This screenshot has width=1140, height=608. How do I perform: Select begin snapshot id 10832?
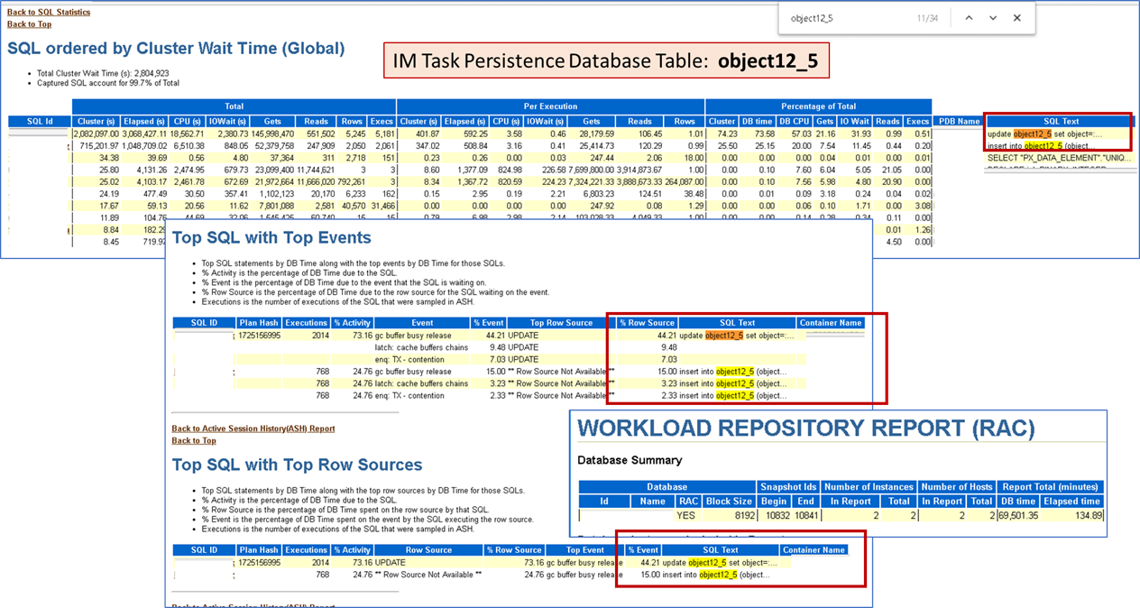778,515
